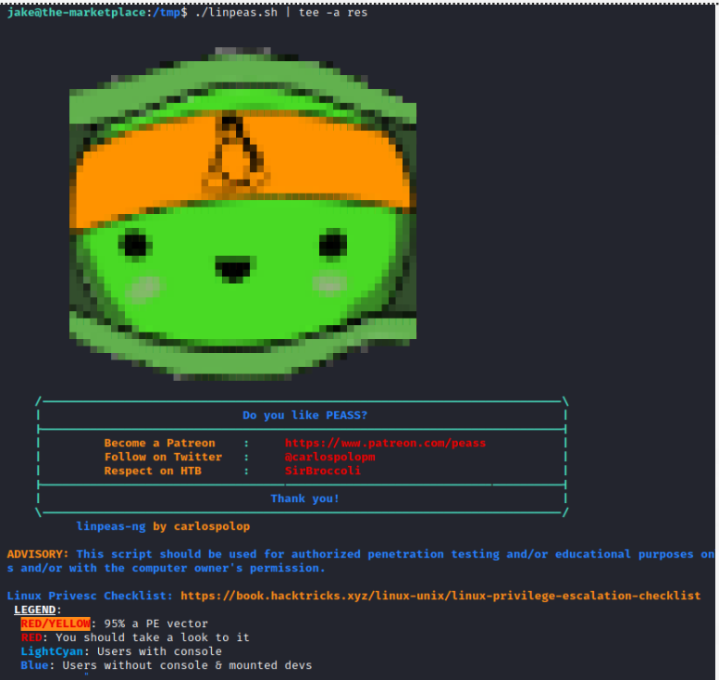The height and width of the screenshot is (680, 719).
Task: Click 'You should take a look to it'
Action: (153, 637)
